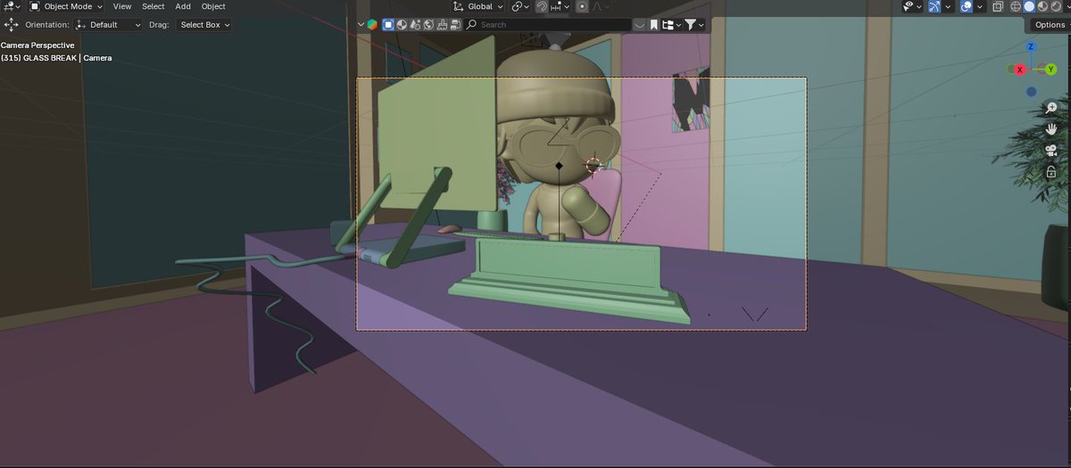
Task: Click the catalog bookmark icon
Action: click(x=653, y=25)
